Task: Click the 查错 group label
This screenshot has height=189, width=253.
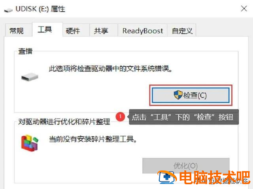Action: [25, 51]
